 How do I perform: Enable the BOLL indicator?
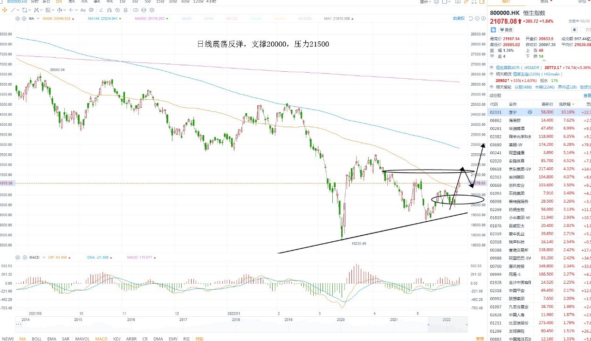[x=36, y=339]
